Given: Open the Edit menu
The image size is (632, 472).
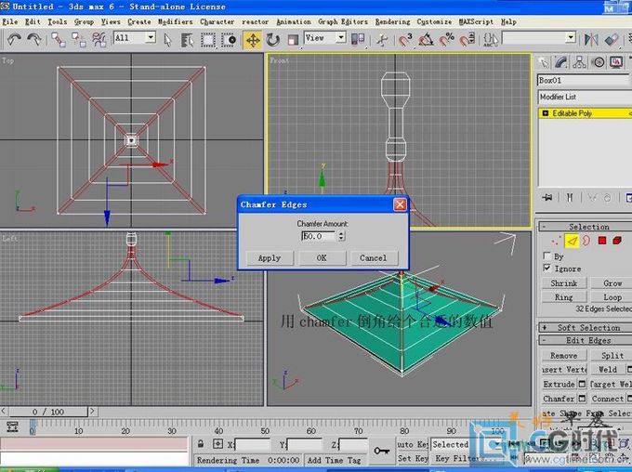Looking at the screenshot, I should coord(33,21).
